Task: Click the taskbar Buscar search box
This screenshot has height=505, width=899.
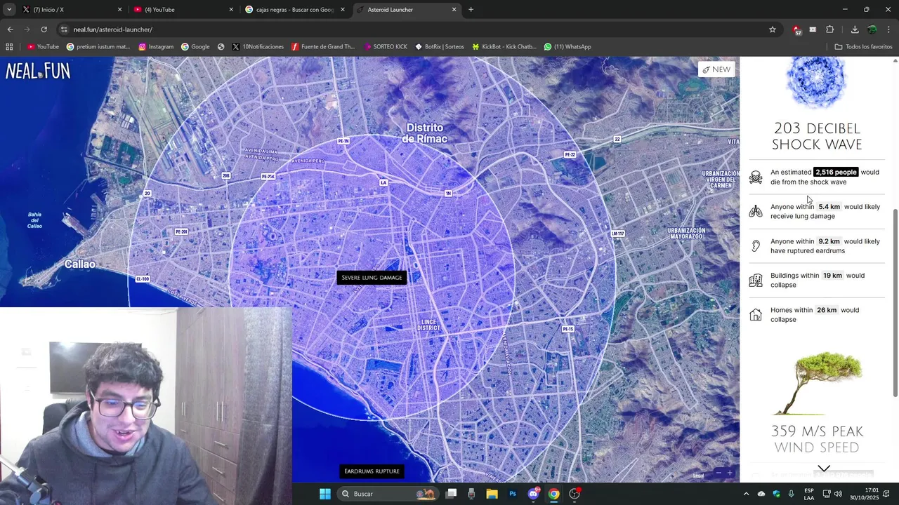Action: (387, 494)
